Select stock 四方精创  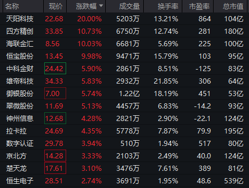pyautogui.click(x=20, y=31)
